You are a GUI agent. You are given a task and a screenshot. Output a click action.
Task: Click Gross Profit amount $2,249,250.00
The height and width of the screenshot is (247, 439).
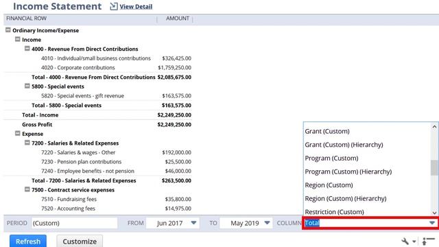coord(174,124)
